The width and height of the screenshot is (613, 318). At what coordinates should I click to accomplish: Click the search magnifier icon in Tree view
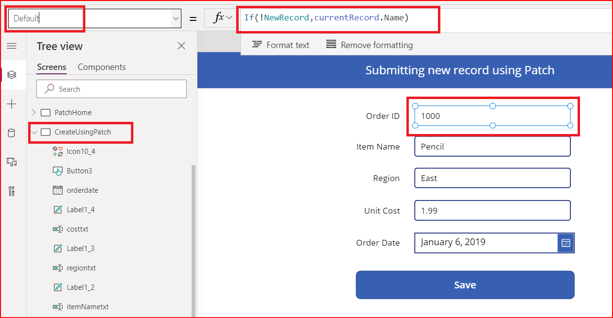49,89
